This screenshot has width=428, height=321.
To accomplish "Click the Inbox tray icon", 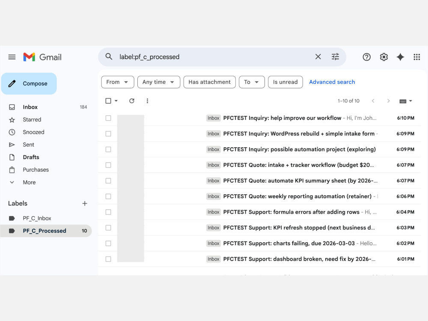I will pyautogui.click(x=12, y=107).
